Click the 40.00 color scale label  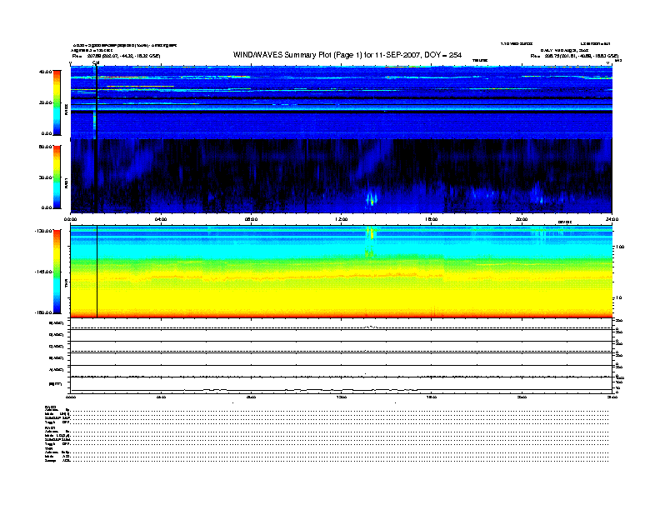coord(45,72)
